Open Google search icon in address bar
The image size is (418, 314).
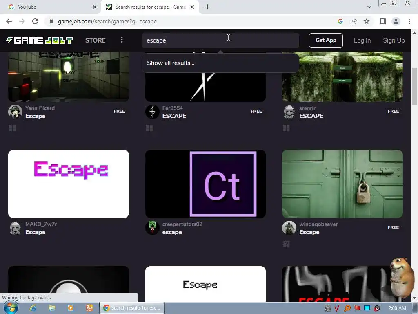point(340,21)
